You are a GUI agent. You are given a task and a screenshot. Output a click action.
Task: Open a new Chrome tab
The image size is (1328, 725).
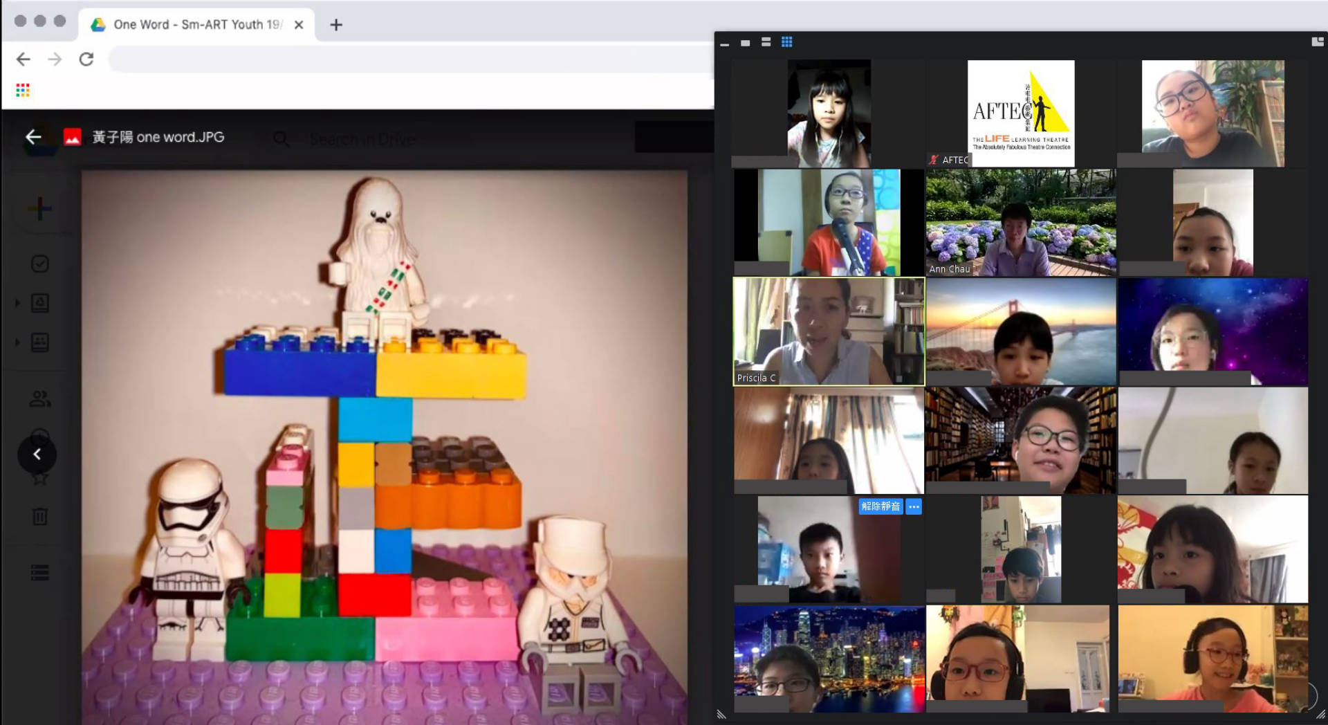[336, 25]
